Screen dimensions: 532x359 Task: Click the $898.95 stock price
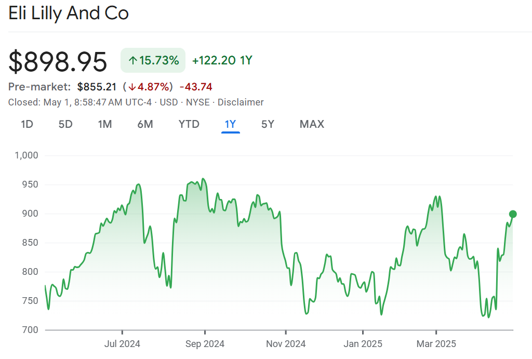58,62
